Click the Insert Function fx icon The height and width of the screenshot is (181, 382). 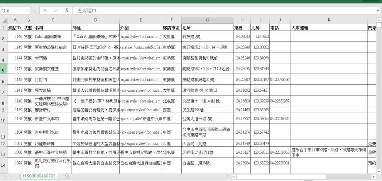click(66, 10)
